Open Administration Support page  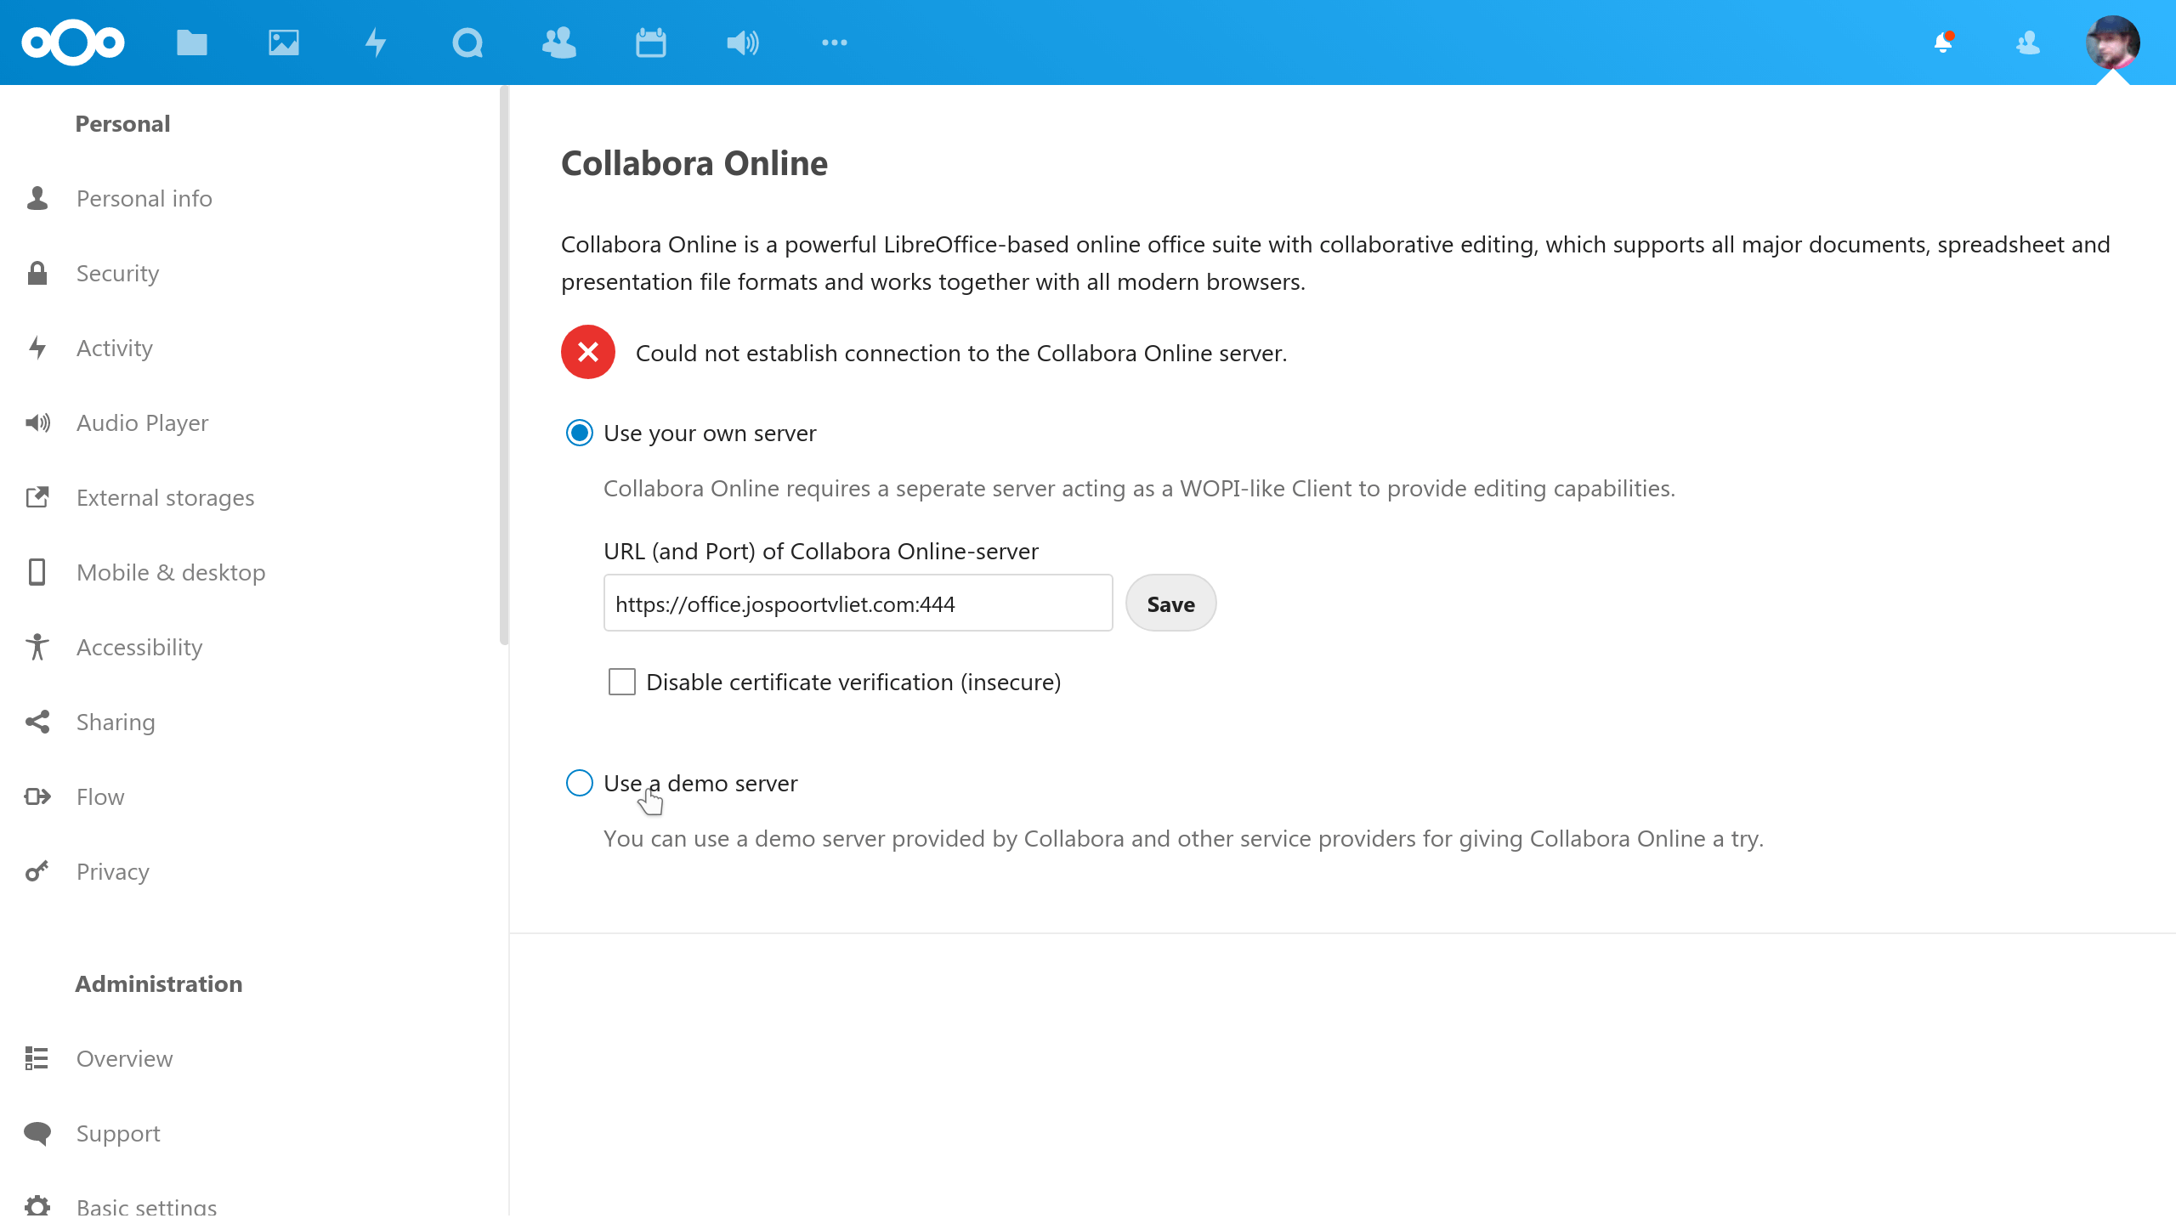click(x=118, y=1133)
